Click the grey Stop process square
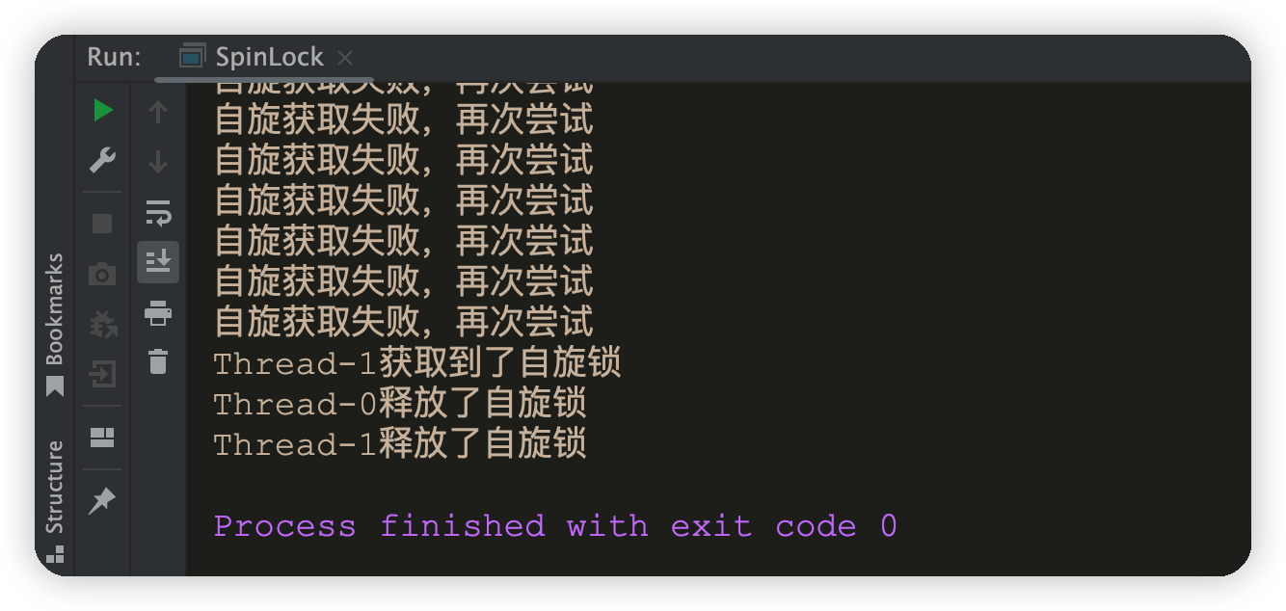 102,224
